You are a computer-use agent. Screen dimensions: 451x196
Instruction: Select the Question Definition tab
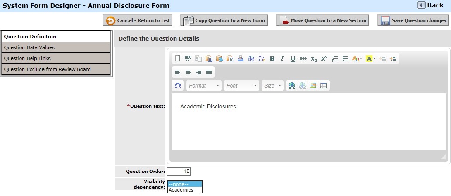click(56, 37)
